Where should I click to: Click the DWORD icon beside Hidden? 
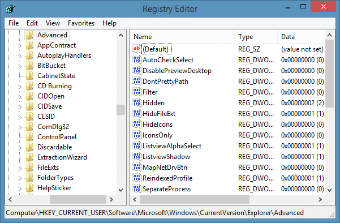pyautogui.click(x=136, y=102)
